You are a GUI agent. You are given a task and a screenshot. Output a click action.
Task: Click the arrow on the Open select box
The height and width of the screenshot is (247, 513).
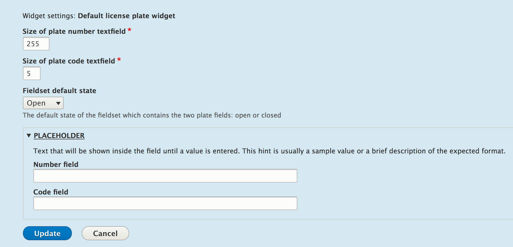[58, 103]
